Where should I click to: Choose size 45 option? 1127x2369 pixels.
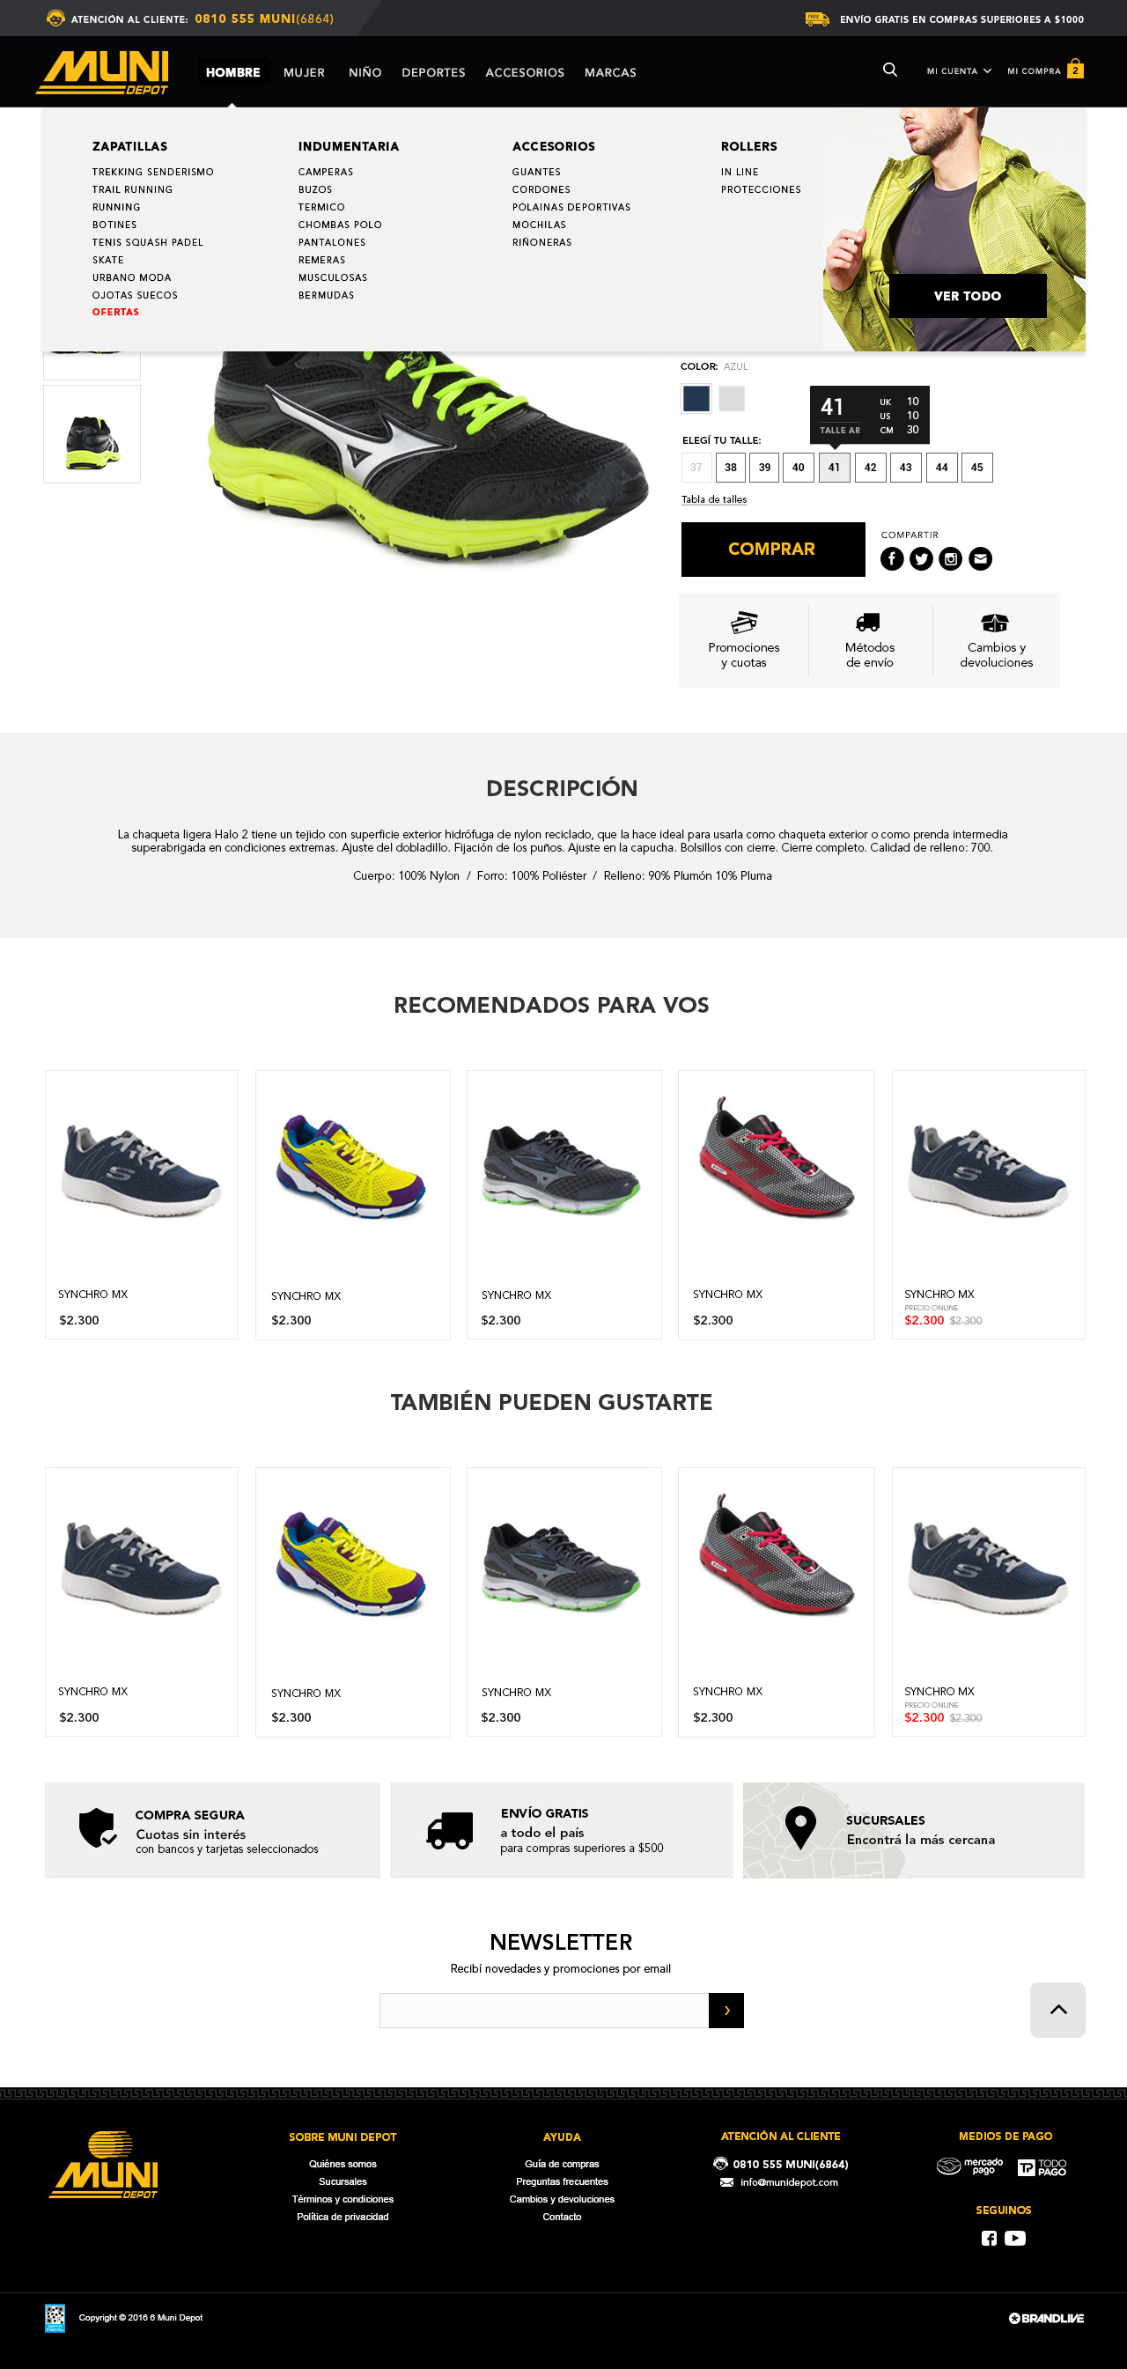click(x=976, y=467)
